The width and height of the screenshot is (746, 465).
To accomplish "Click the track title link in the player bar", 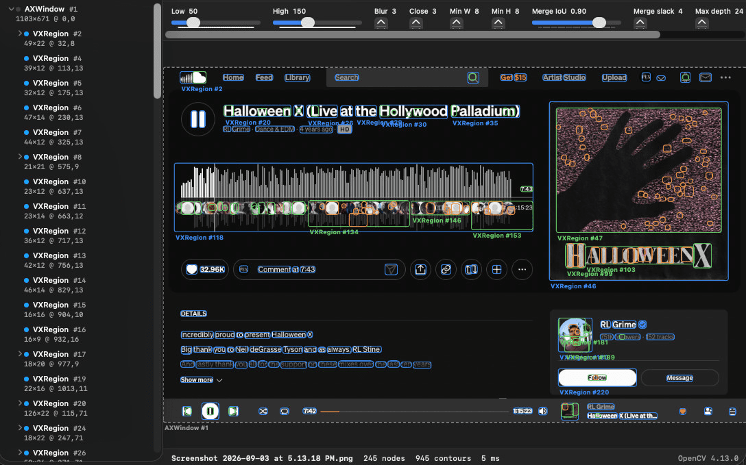I will pos(622,416).
